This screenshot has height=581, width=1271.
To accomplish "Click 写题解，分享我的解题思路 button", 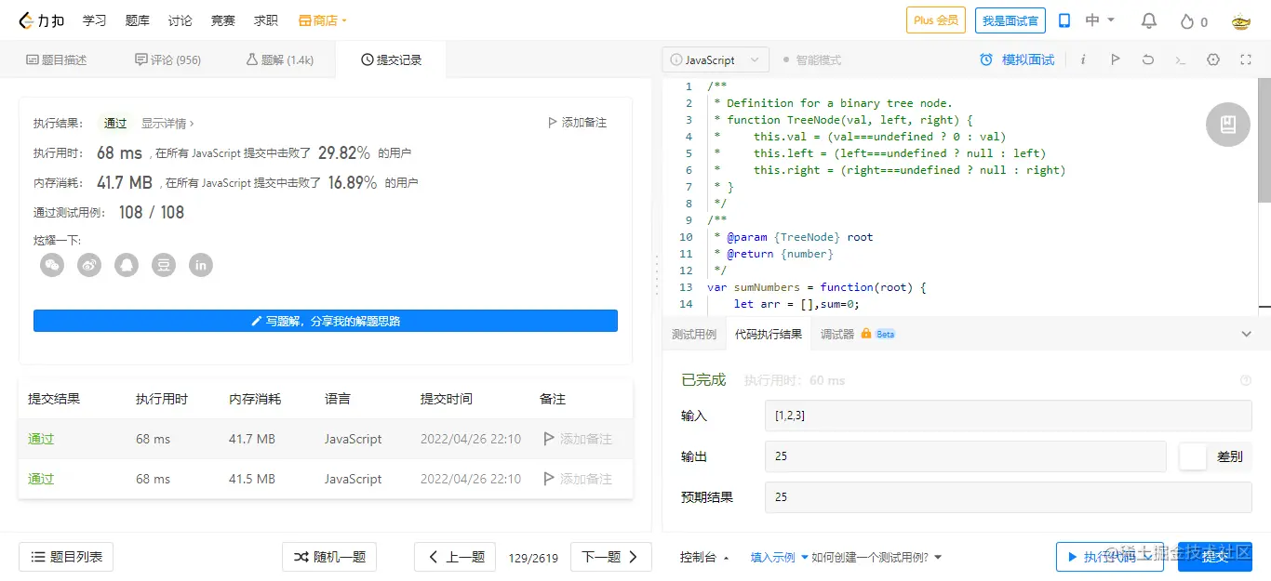I will (326, 321).
